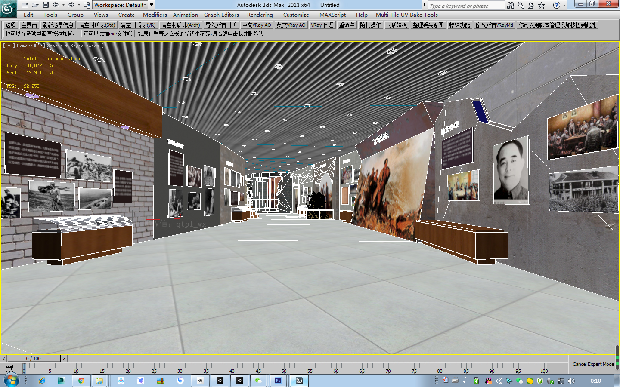
Task: Open a scene with the Open File icon
Action: 35,5
